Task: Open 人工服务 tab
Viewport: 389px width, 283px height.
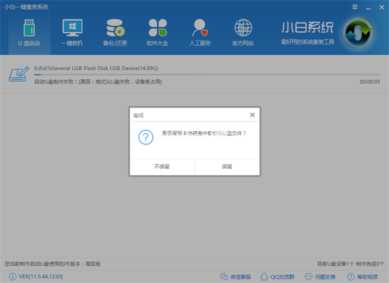Action: (200, 33)
